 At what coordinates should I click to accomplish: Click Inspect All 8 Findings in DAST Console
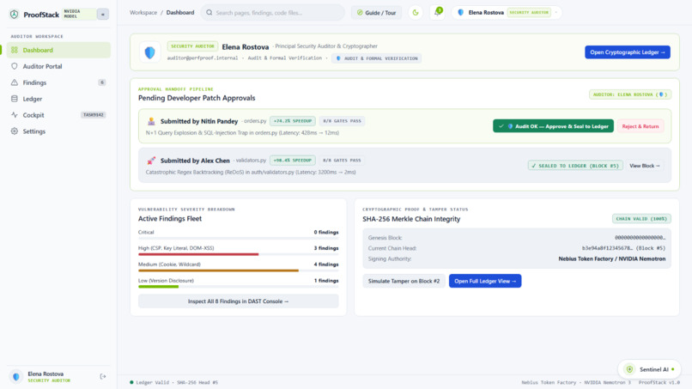pyautogui.click(x=239, y=301)
